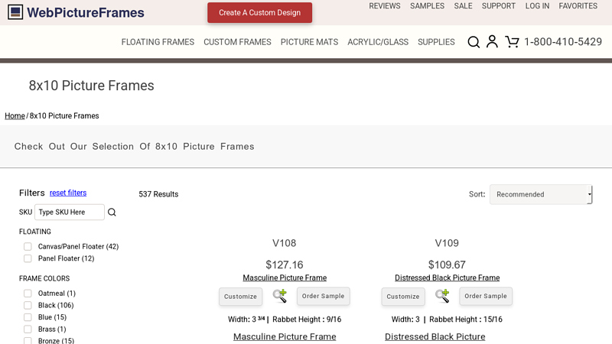Enable the Canvas/Panel Floater filter checkbox
612x344 pixels.
28,247
